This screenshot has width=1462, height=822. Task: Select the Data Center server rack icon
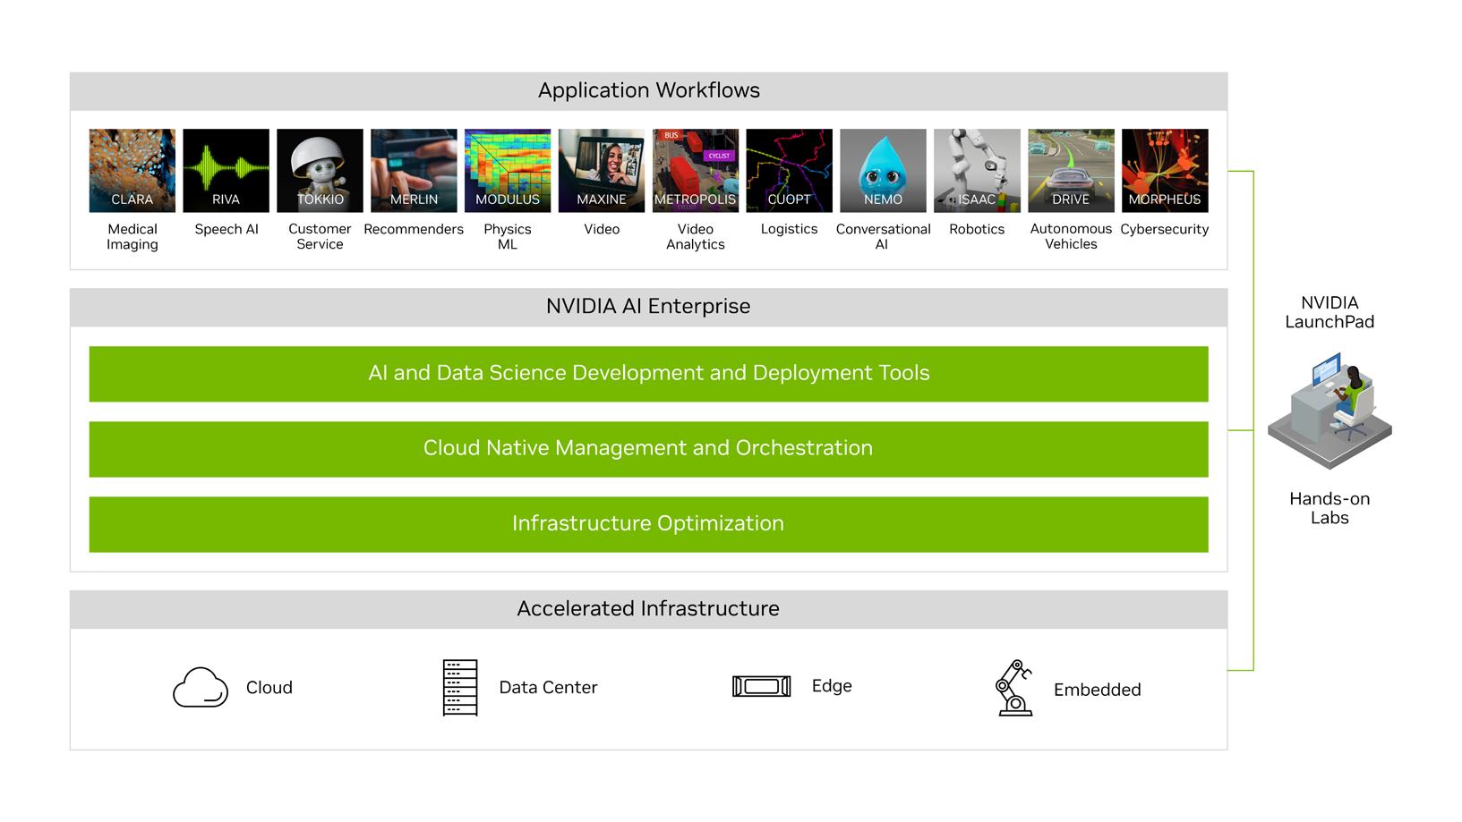click(460, 688)
